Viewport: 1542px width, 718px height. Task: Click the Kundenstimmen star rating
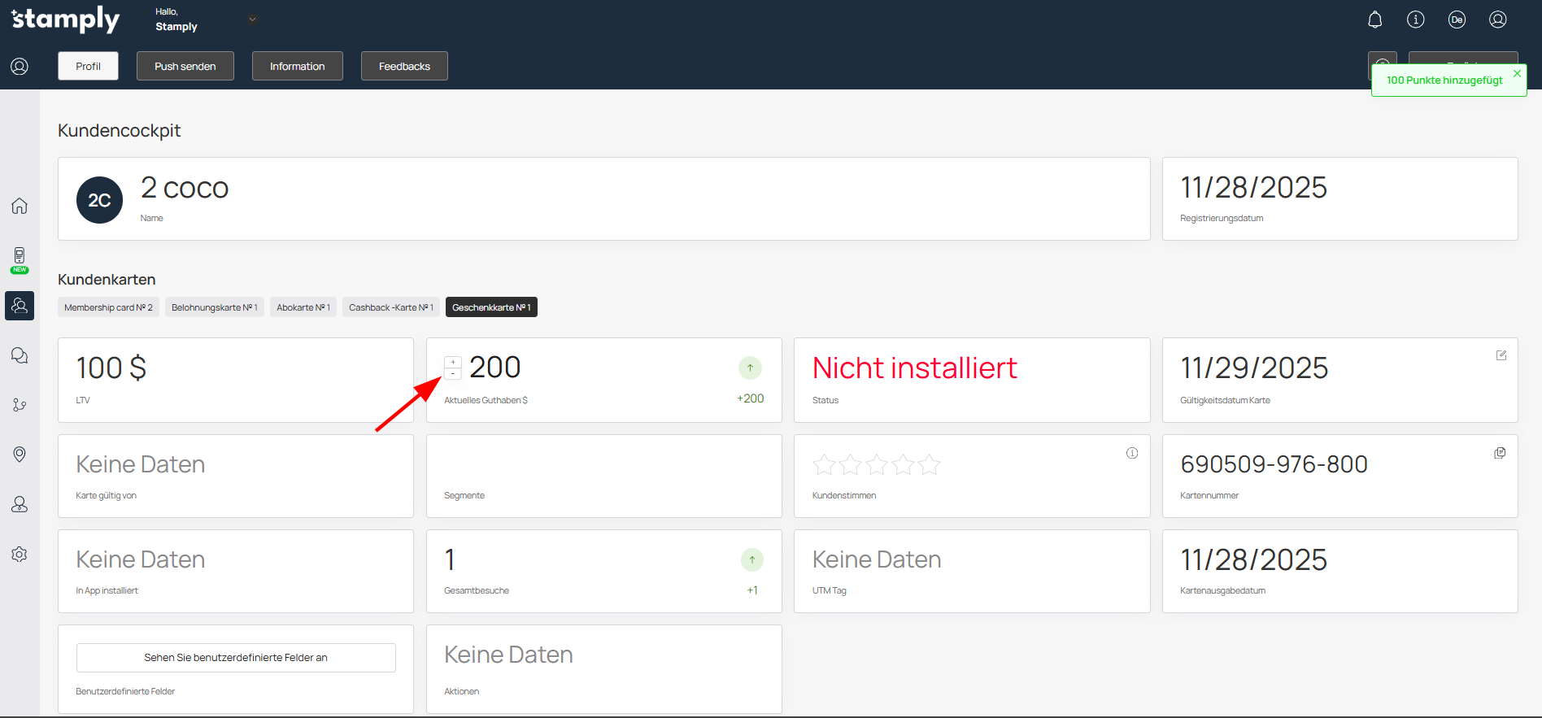pos(876,465)
